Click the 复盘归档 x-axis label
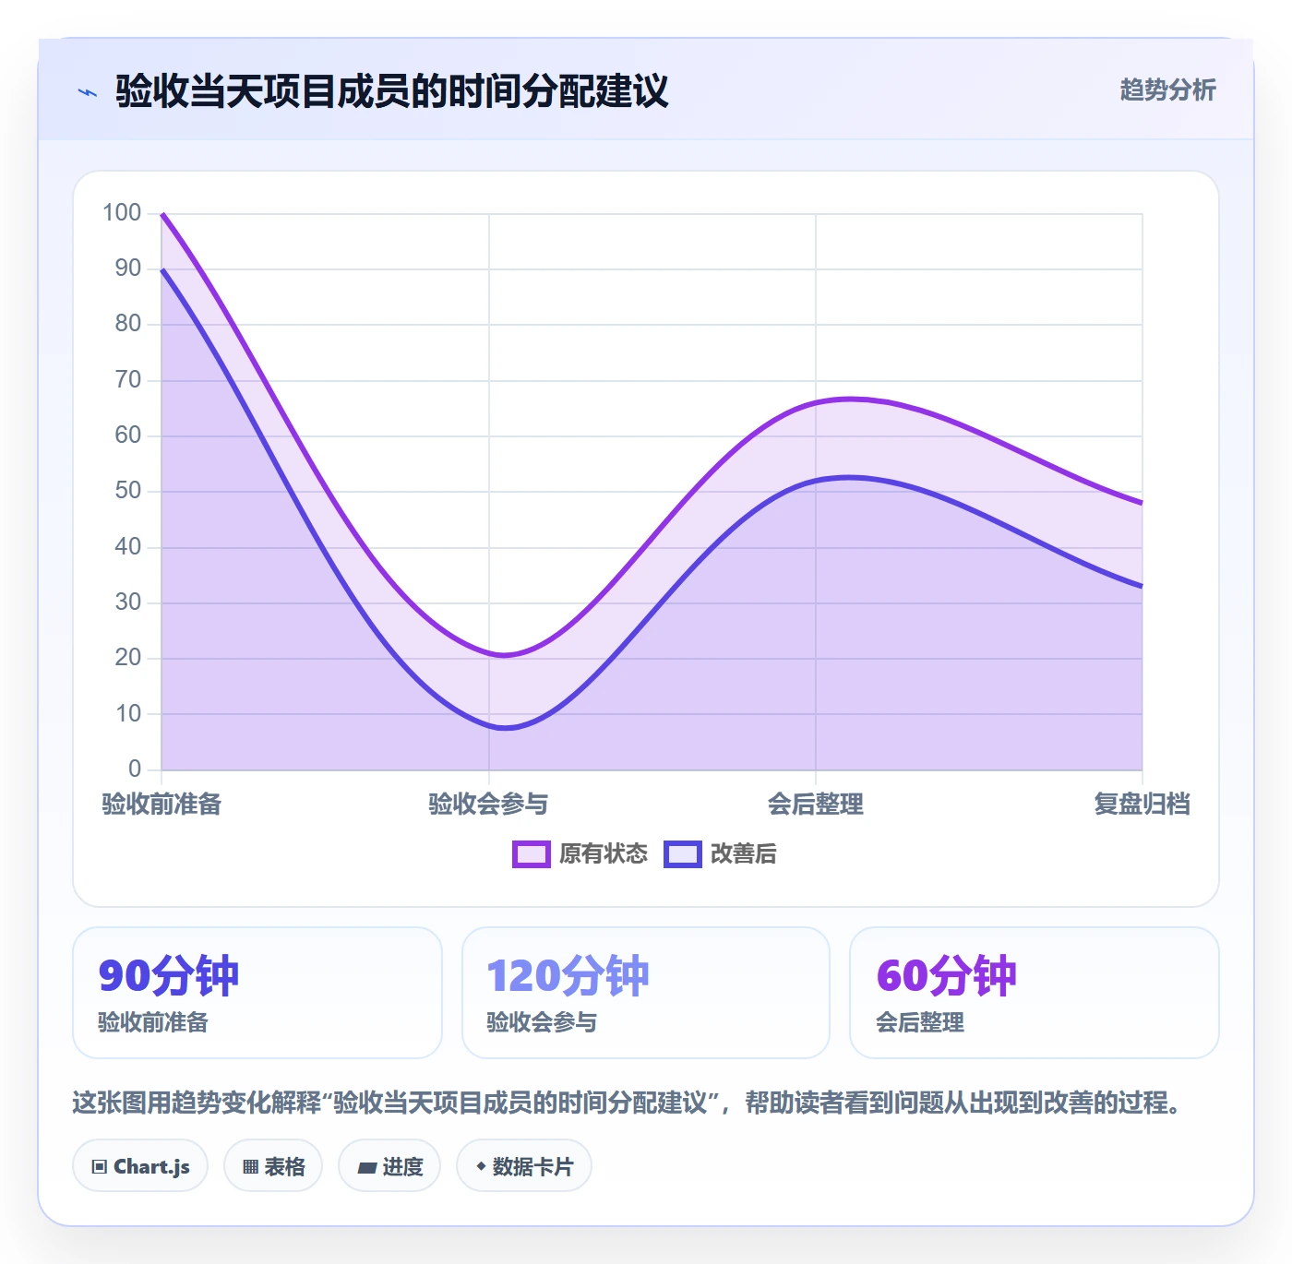 pyautogui.click(x=1142, y=805)
